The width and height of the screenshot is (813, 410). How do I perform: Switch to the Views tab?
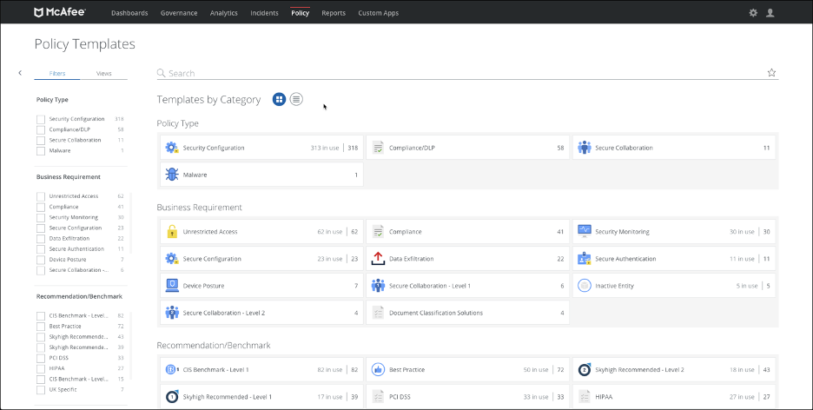(103, 74)
